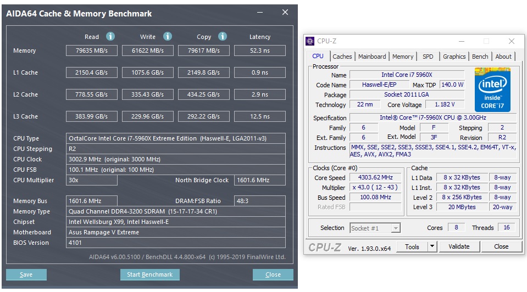Click the CPU Multiplier value 30x
The height and width of the screenshot is (292, 527).
coord(91,180)
